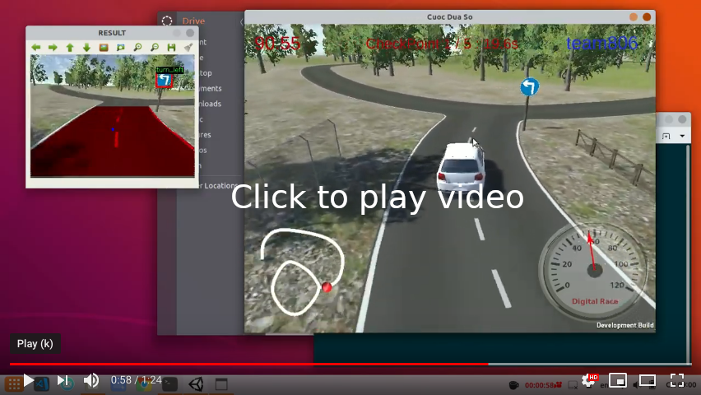This screenshot has height=395, width=701.
Task: Click the blue turn-left road sign
Action: click(529, 86)
